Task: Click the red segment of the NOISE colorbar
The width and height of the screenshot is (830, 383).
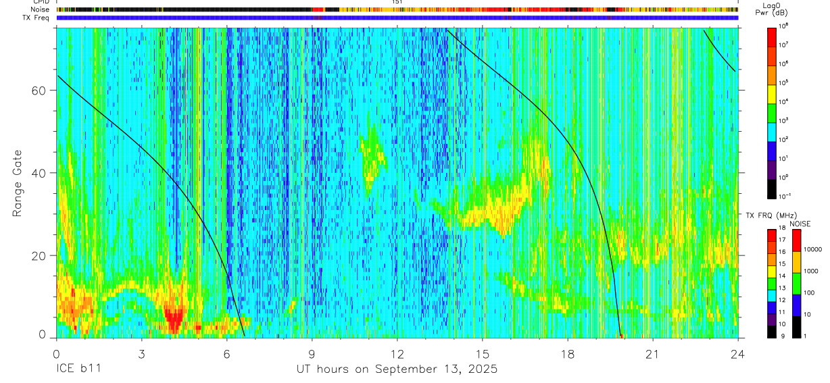Action: 797,240
